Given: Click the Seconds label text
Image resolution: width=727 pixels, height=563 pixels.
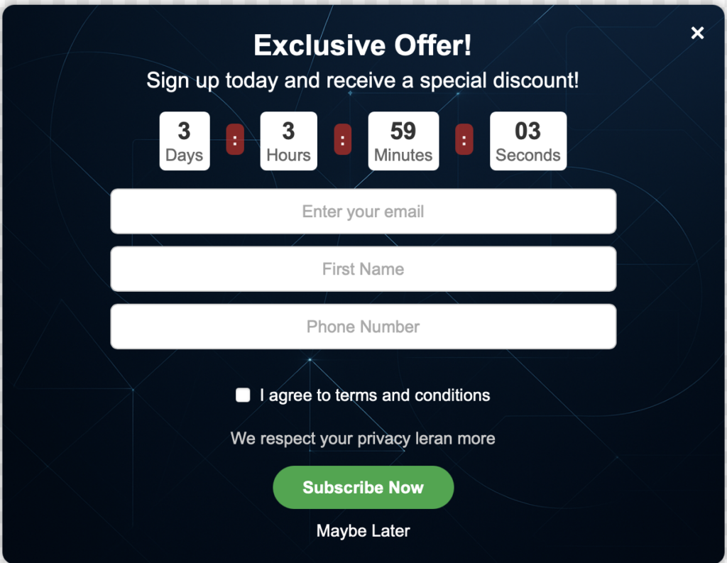Looking at the screenshot, I should (528, 155).
